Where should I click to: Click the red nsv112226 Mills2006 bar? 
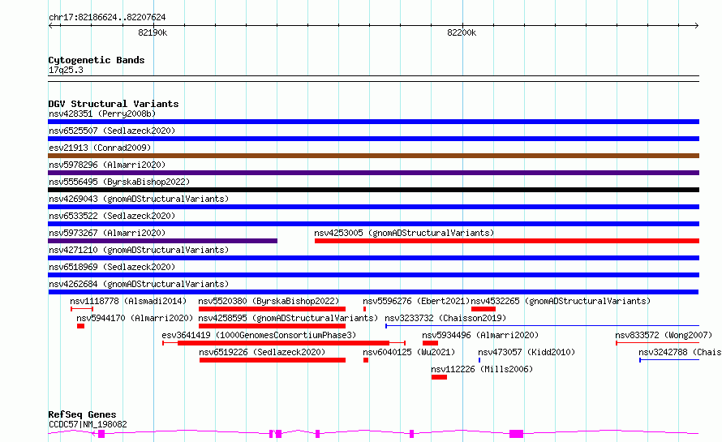click(x=439, y=377)
